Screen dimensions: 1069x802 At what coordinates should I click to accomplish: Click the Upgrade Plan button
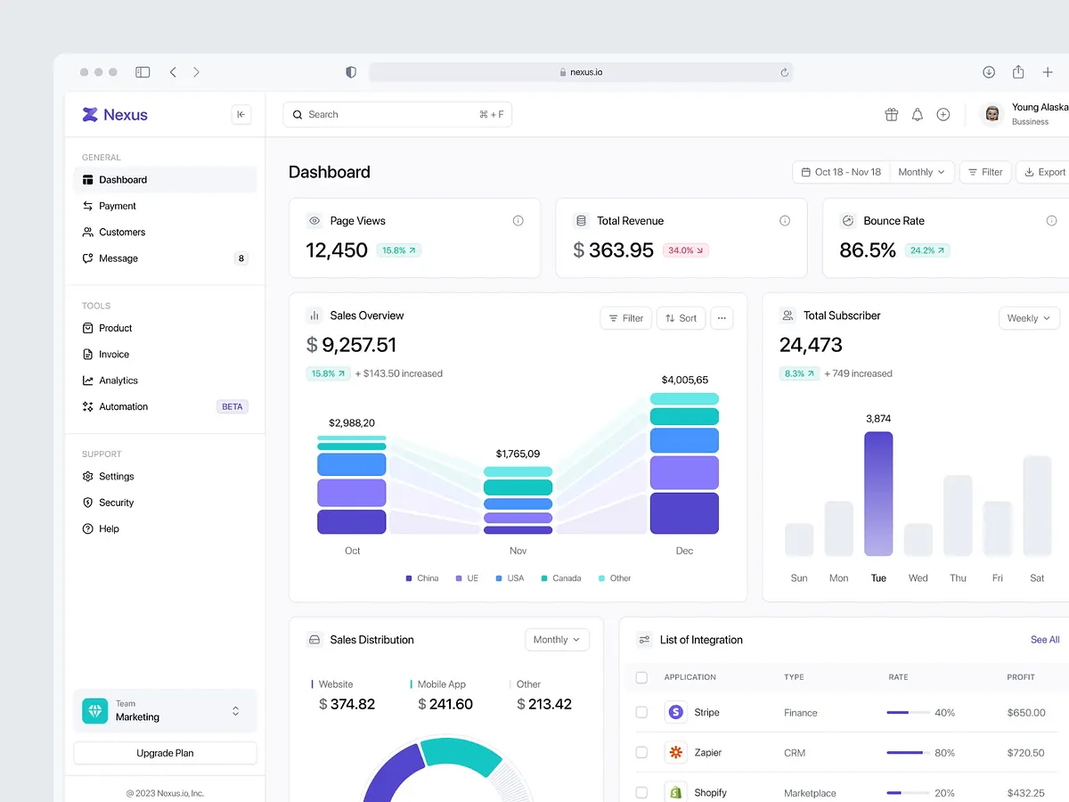(165, 752)
